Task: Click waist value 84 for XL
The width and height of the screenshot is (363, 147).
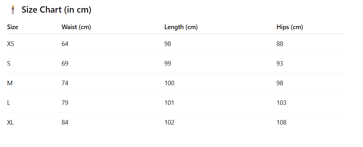Action: (x=65, y=122)
